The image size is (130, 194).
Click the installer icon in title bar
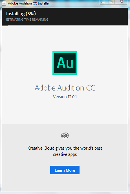(4, 3)
